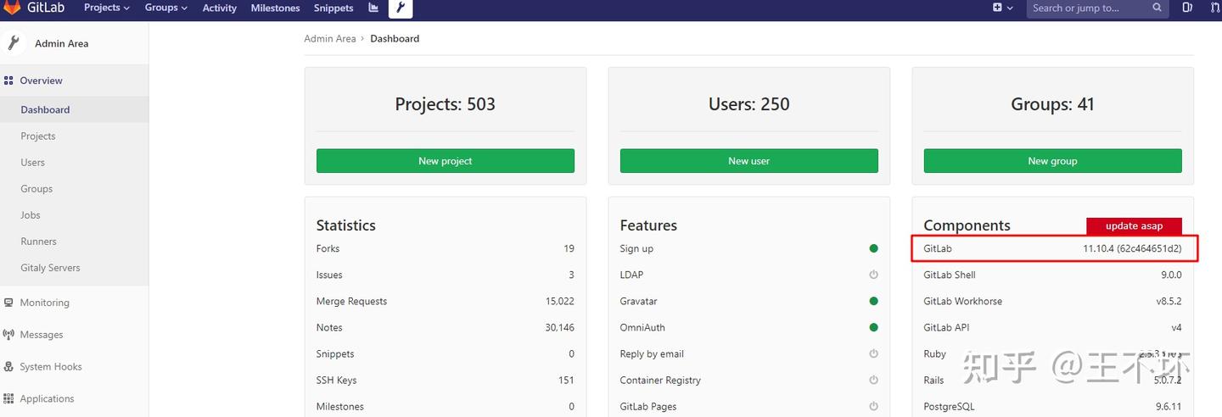This screenshot has height=417, width=1222.
Task: Click the update asap red badge
Action: pos(1134,225)
